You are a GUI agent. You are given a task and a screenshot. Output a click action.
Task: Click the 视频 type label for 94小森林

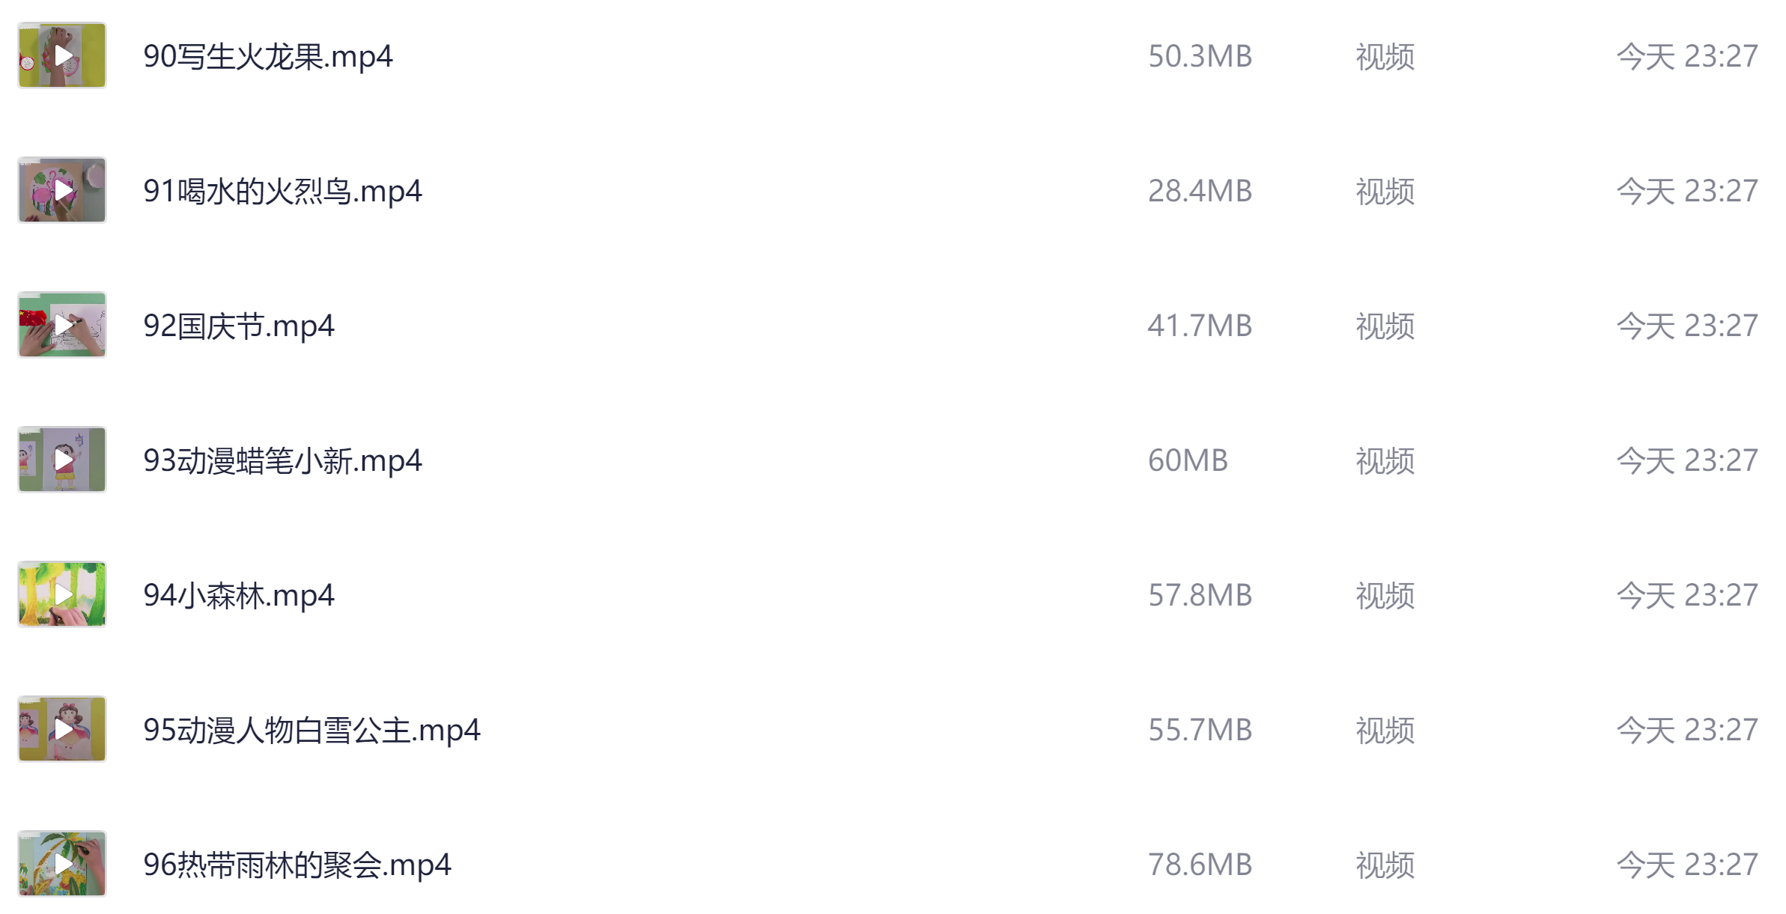click(x=1385, y=595)
